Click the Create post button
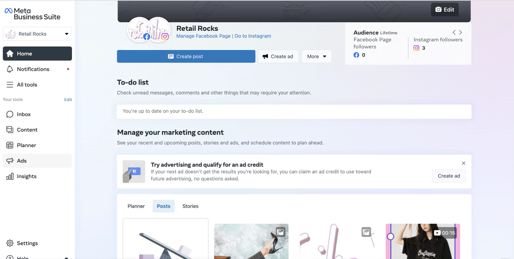 (186, 56)
